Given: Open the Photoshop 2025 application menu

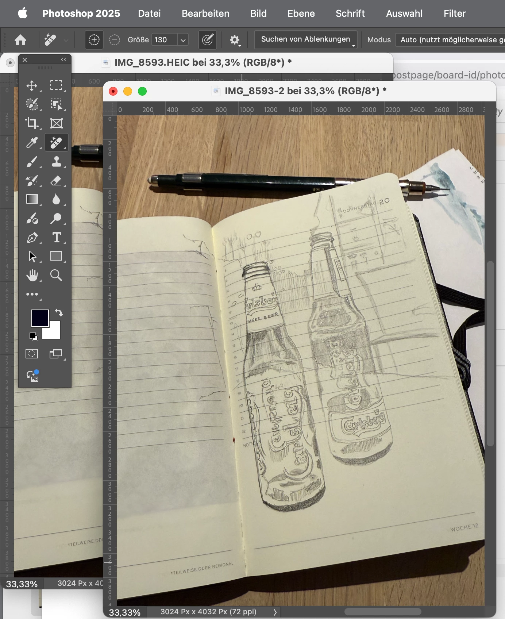Looking at the screenshot, I should (x=81, y=14).
